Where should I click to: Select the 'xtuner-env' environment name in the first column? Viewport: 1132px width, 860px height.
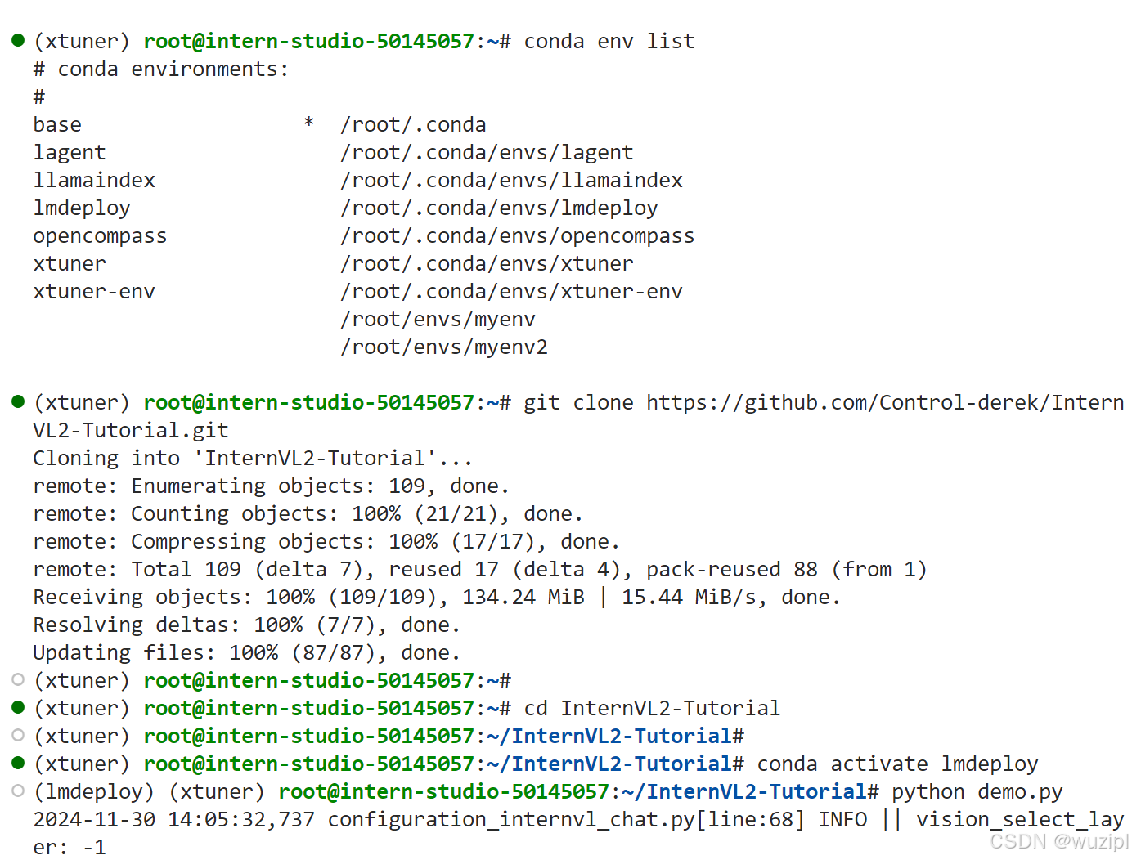(94, 291)
